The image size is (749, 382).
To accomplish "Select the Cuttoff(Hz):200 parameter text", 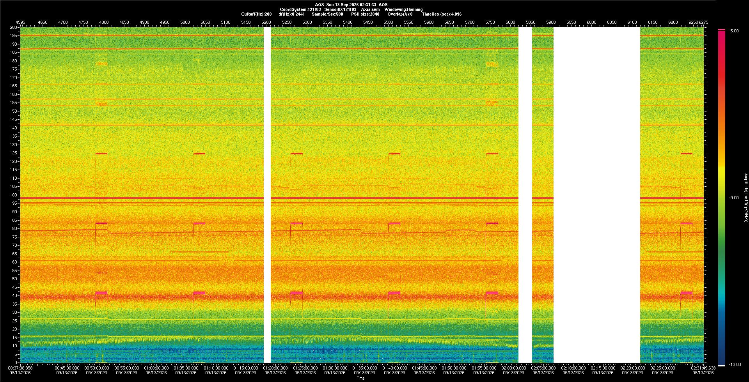I will coord(256,14).
